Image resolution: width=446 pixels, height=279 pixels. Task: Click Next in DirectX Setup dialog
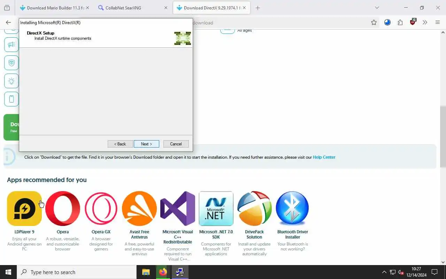(146, 144)
